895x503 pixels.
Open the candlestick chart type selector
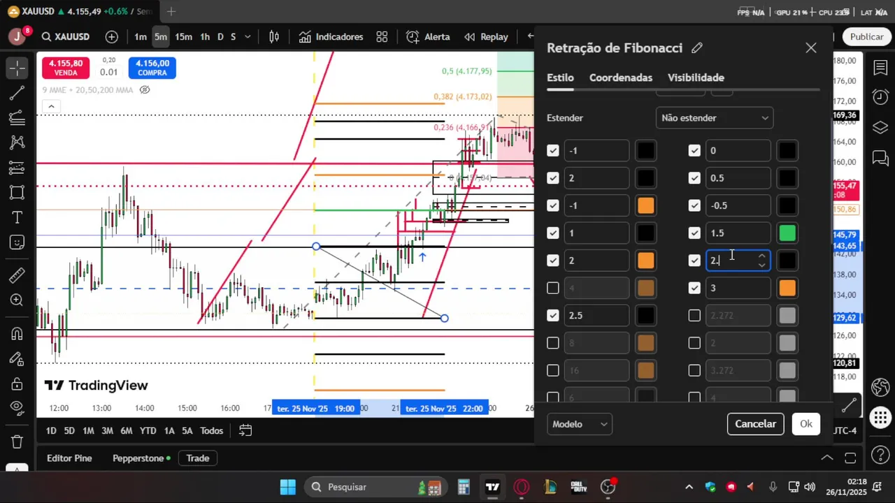(x=274, y=36)
